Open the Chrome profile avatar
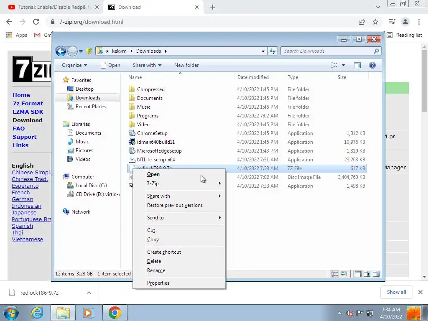This screenshot has height=321, width=428. 405,22
